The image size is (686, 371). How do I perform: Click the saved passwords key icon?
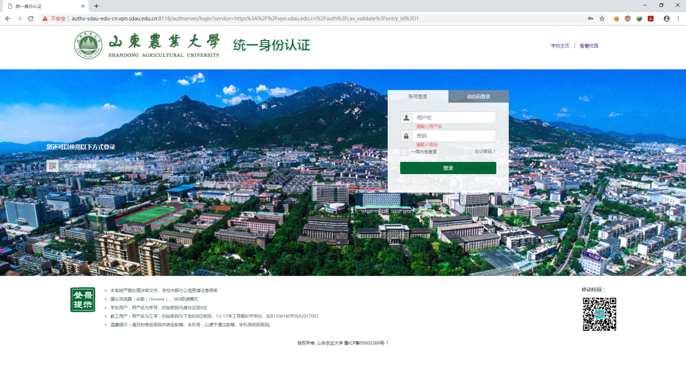591,18
